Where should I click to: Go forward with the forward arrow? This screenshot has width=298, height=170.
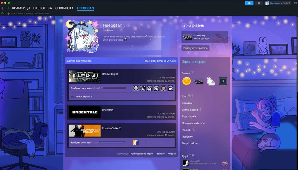tap(8, 8)
